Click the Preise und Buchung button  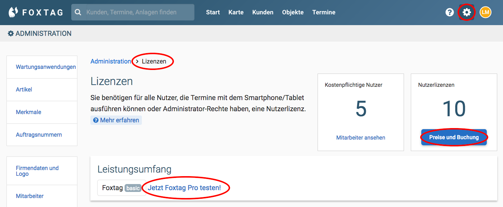tap(454, 137)
